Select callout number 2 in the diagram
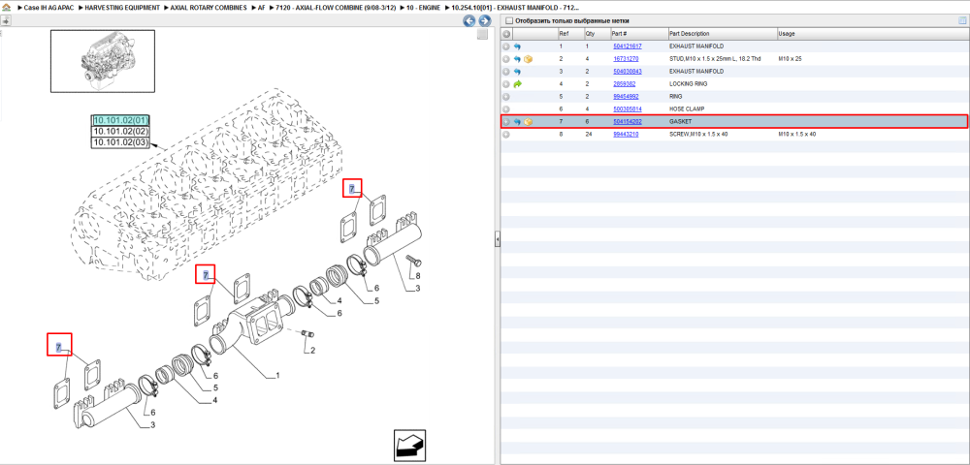The width and height of the screenshot is (970, 465). coord(312,350)
